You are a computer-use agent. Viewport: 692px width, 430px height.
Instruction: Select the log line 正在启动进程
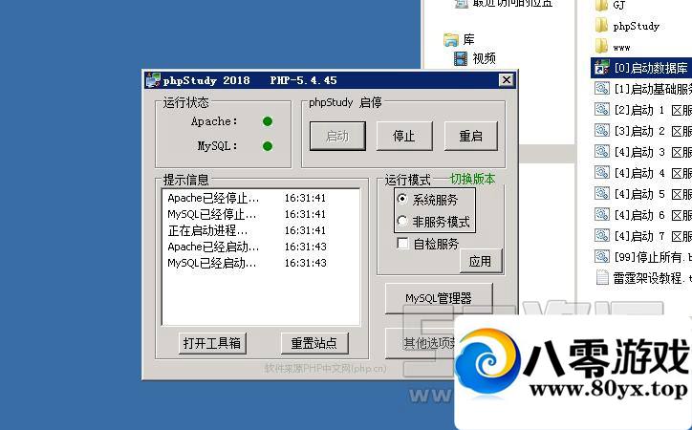click(x=248, y=230)
